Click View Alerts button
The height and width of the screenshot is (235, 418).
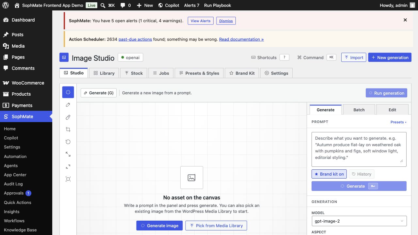[201, 21]
